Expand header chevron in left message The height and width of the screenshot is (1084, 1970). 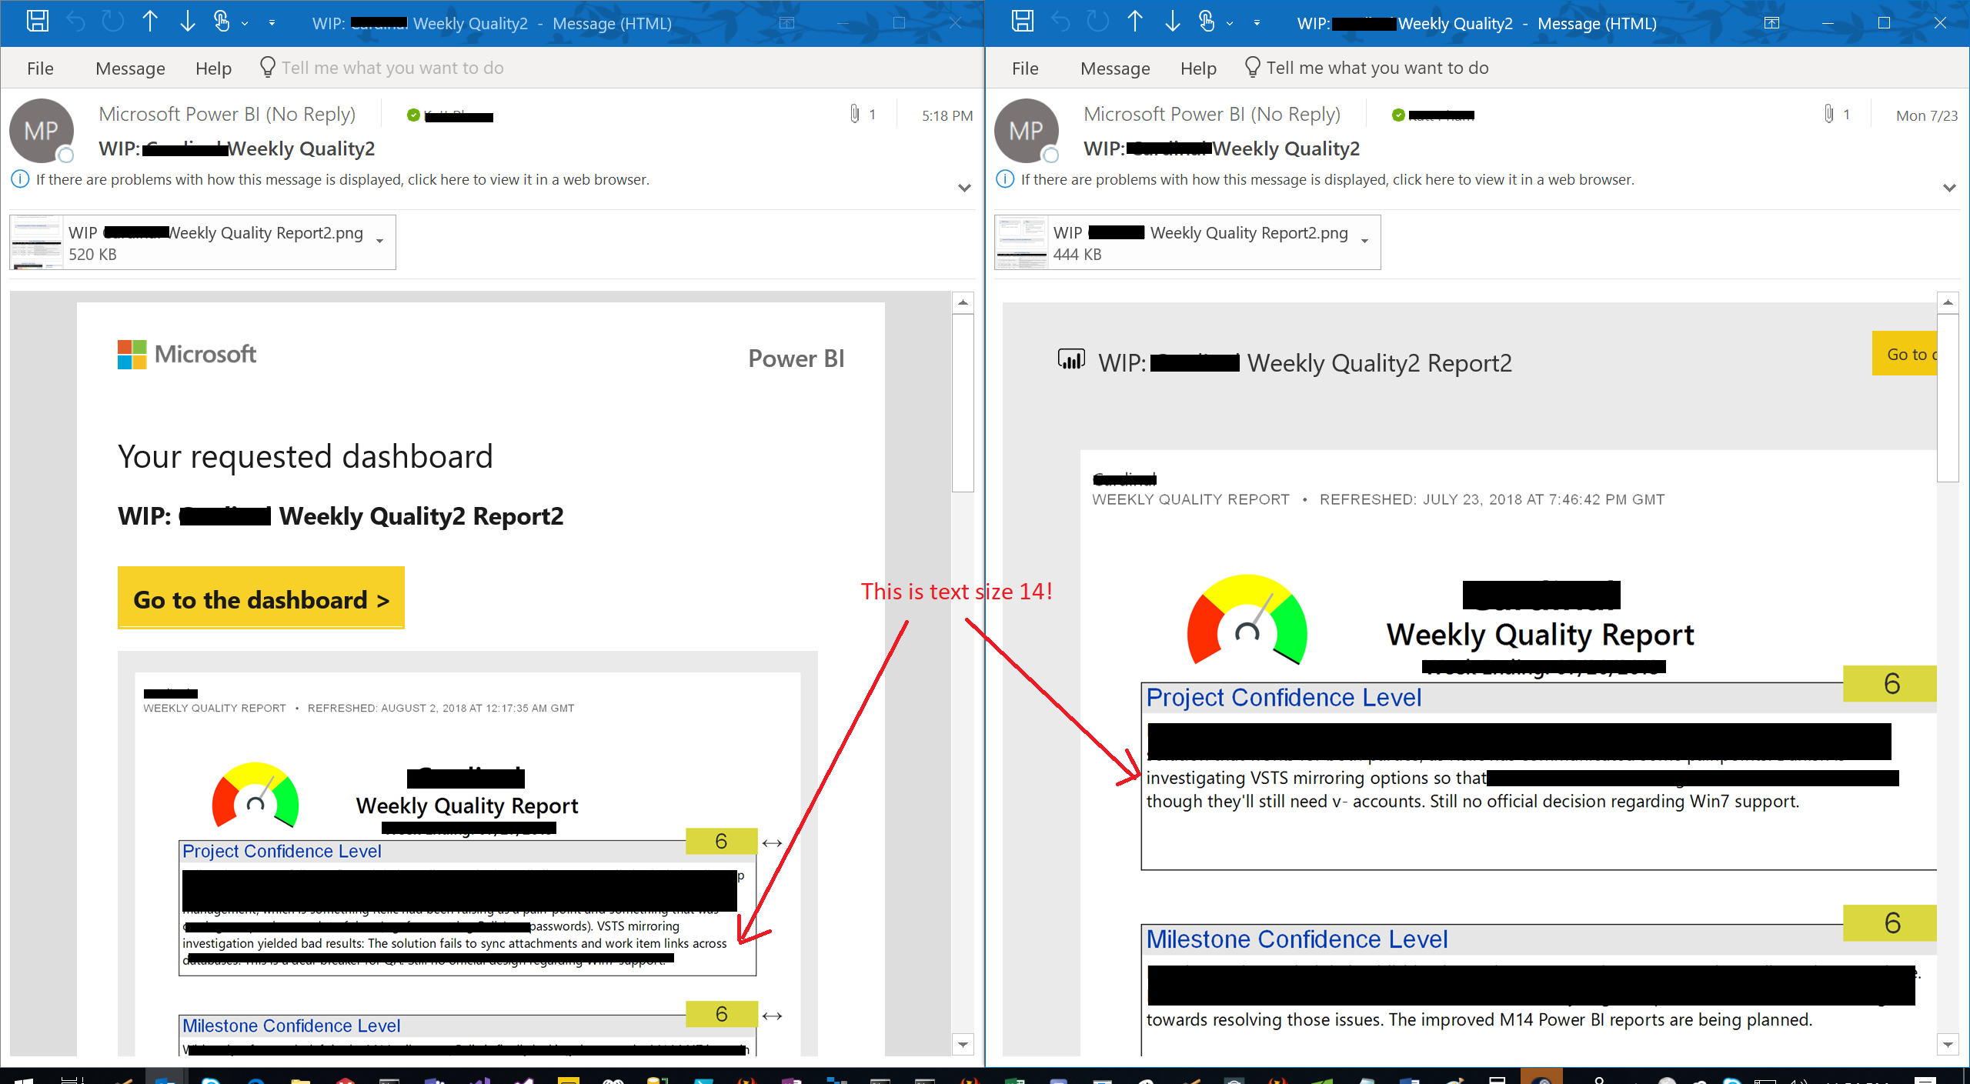[964, 188]
